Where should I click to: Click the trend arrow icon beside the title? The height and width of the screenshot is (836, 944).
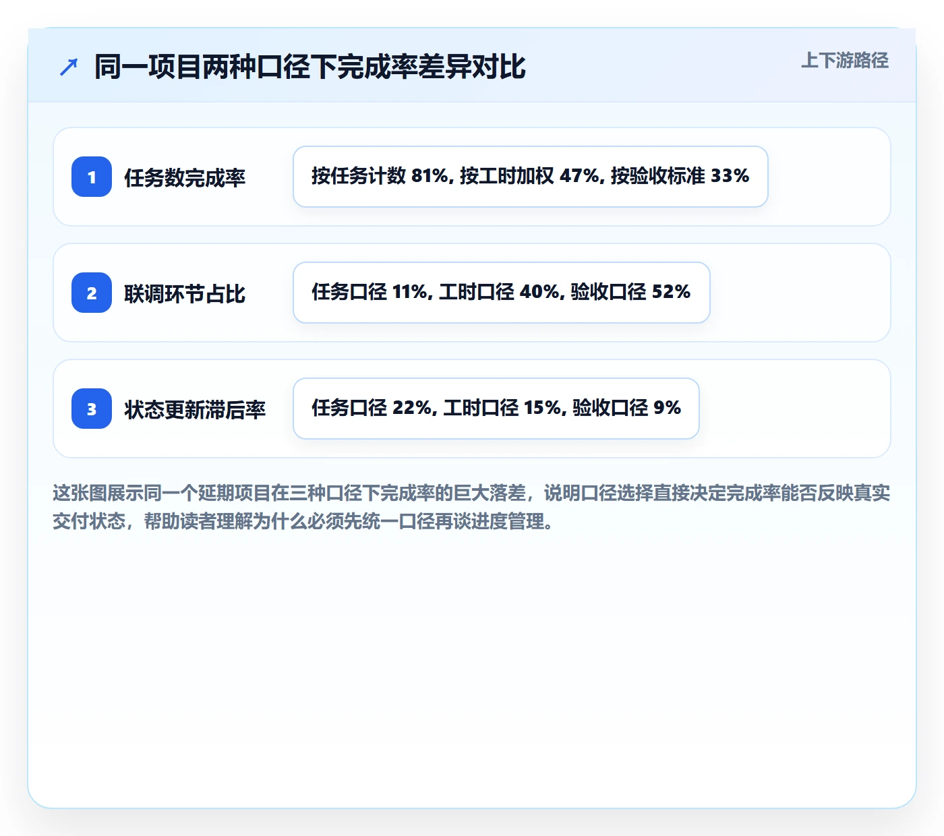click(69, 67)
